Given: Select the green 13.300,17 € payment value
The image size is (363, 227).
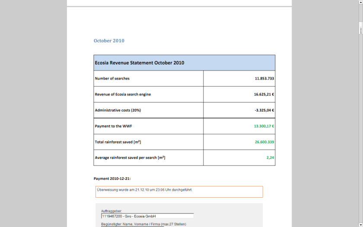Looking at the screenshot, I should tap(264, 126).
